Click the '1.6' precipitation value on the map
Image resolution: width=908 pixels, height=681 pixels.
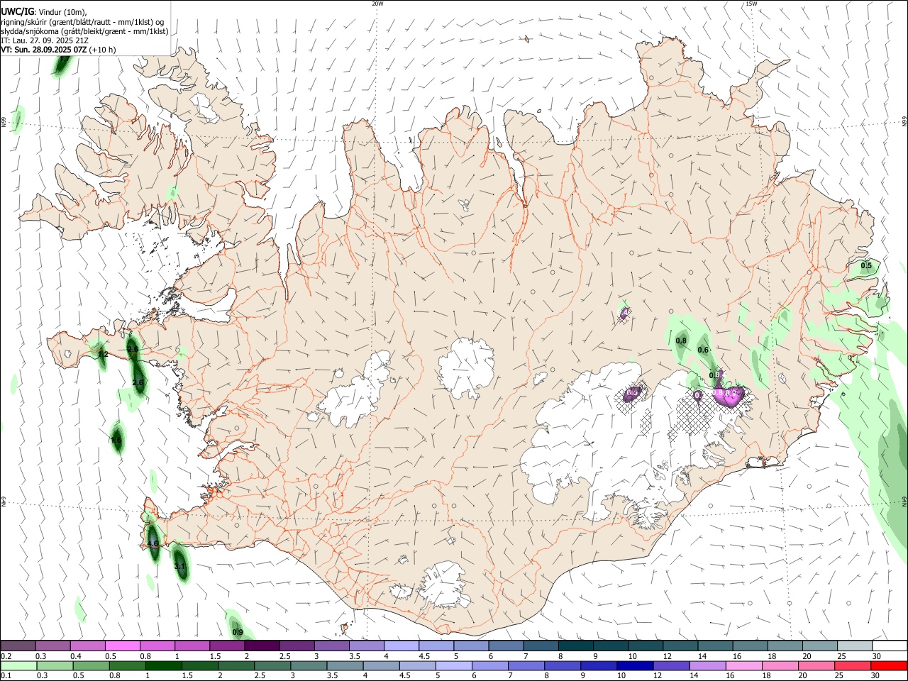(116, 441)
